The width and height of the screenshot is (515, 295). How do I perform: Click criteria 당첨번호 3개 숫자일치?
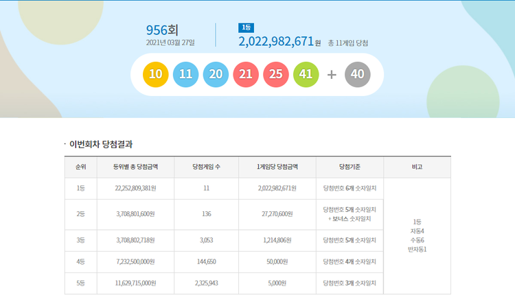click(x=350, y=283)
